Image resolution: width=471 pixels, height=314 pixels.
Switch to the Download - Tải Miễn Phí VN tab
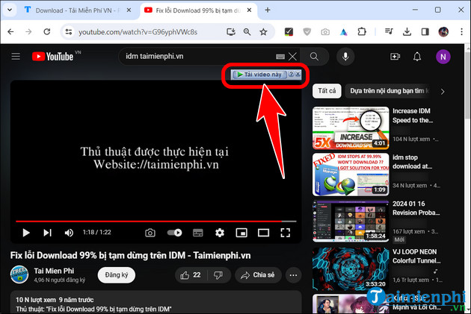tap(78, 10)
